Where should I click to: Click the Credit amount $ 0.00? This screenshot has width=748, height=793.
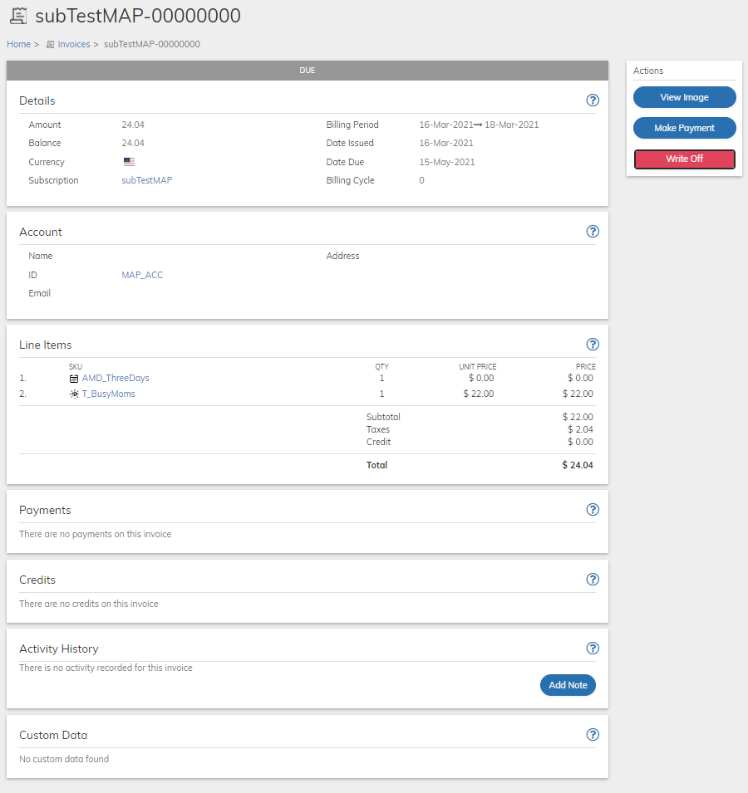tap(580, 442)
